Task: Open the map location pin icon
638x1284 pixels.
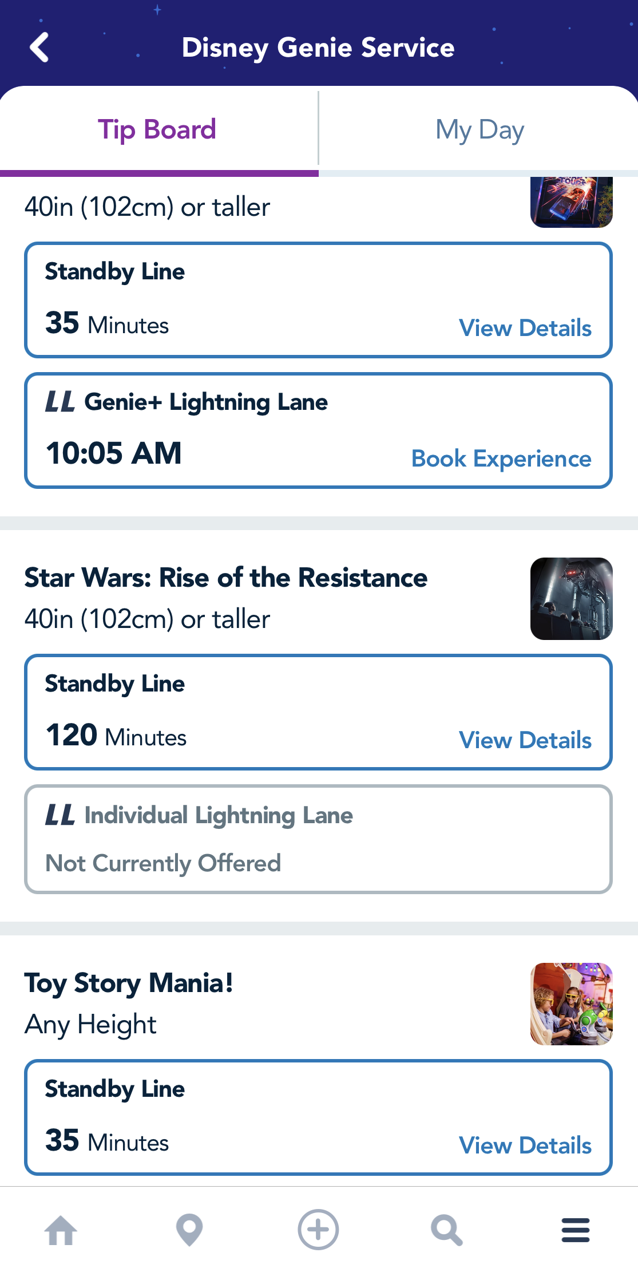Action: tap(189, 1230)
